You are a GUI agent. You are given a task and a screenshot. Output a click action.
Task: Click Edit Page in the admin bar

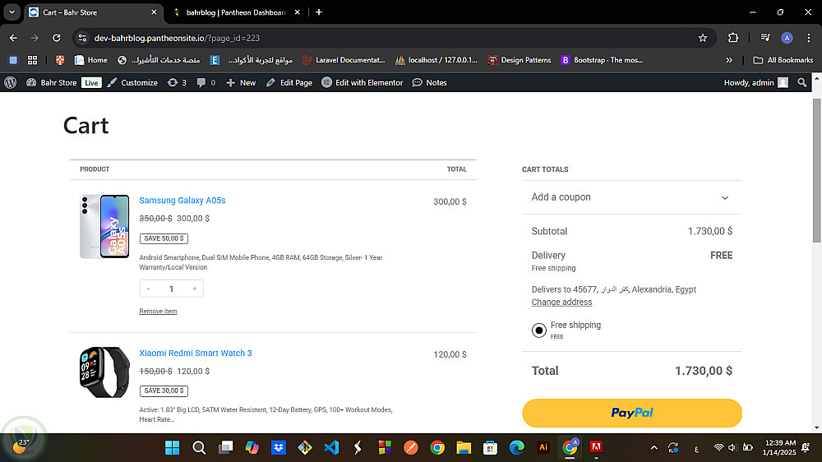point(289,82)
